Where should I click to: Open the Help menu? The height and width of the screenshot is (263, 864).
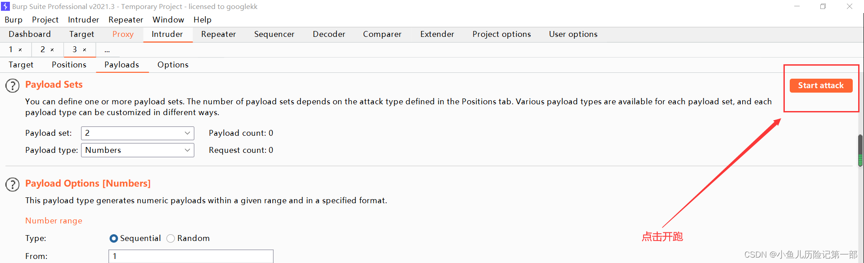tap(202, 20)
